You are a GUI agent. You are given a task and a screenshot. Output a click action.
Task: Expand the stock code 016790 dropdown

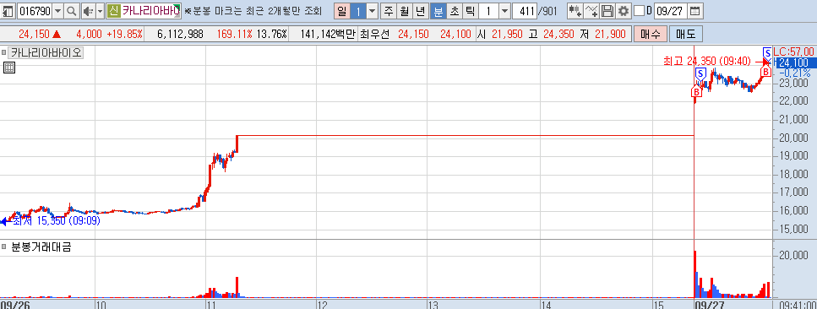tap(57, 10)
